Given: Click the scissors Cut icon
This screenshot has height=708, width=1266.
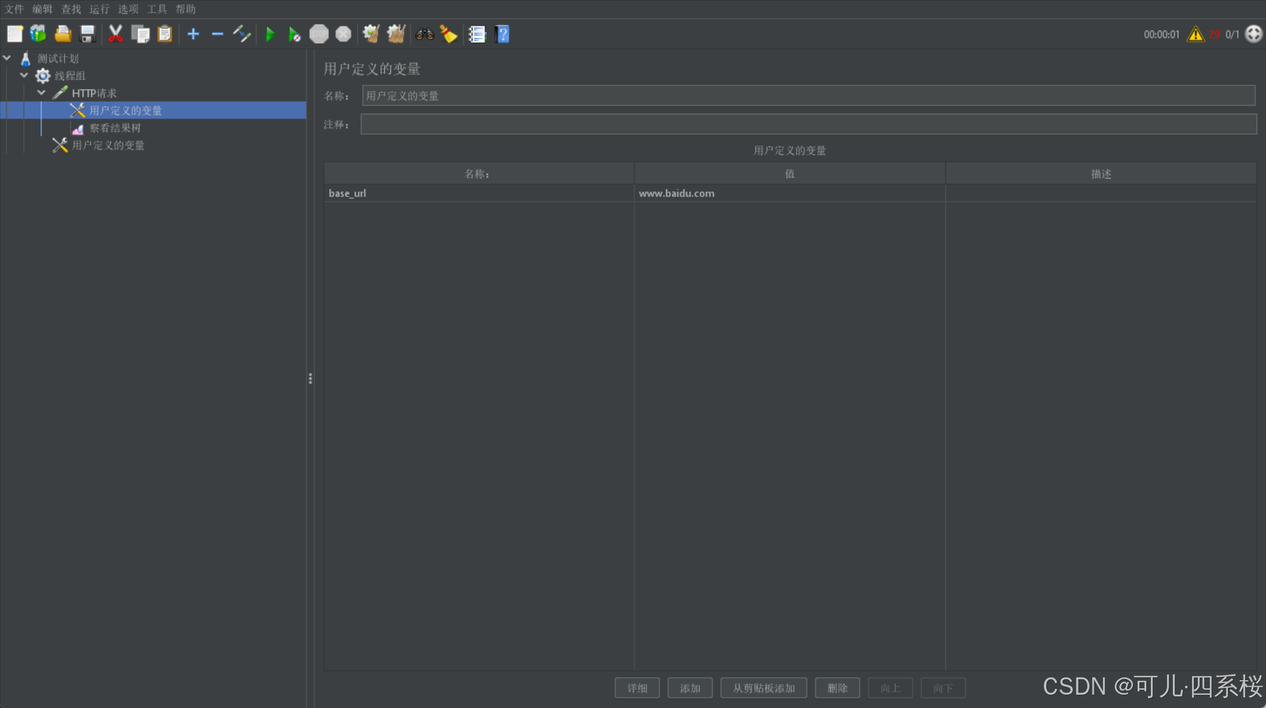Looking at the screenshot, I should click(x=116, y=34).
